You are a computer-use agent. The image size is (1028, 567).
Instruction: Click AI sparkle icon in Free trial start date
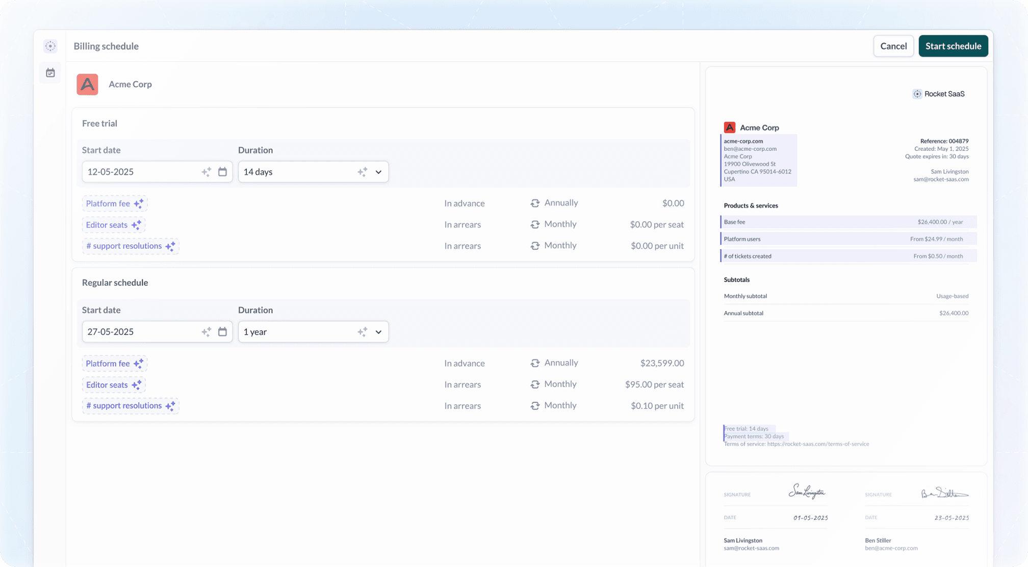coord(206,172)
